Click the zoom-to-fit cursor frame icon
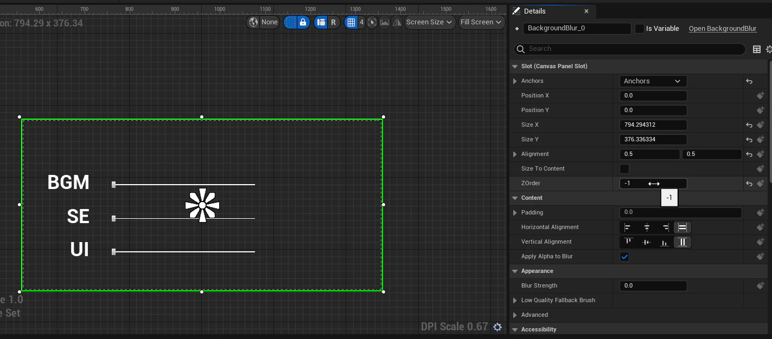 point(372,22)
